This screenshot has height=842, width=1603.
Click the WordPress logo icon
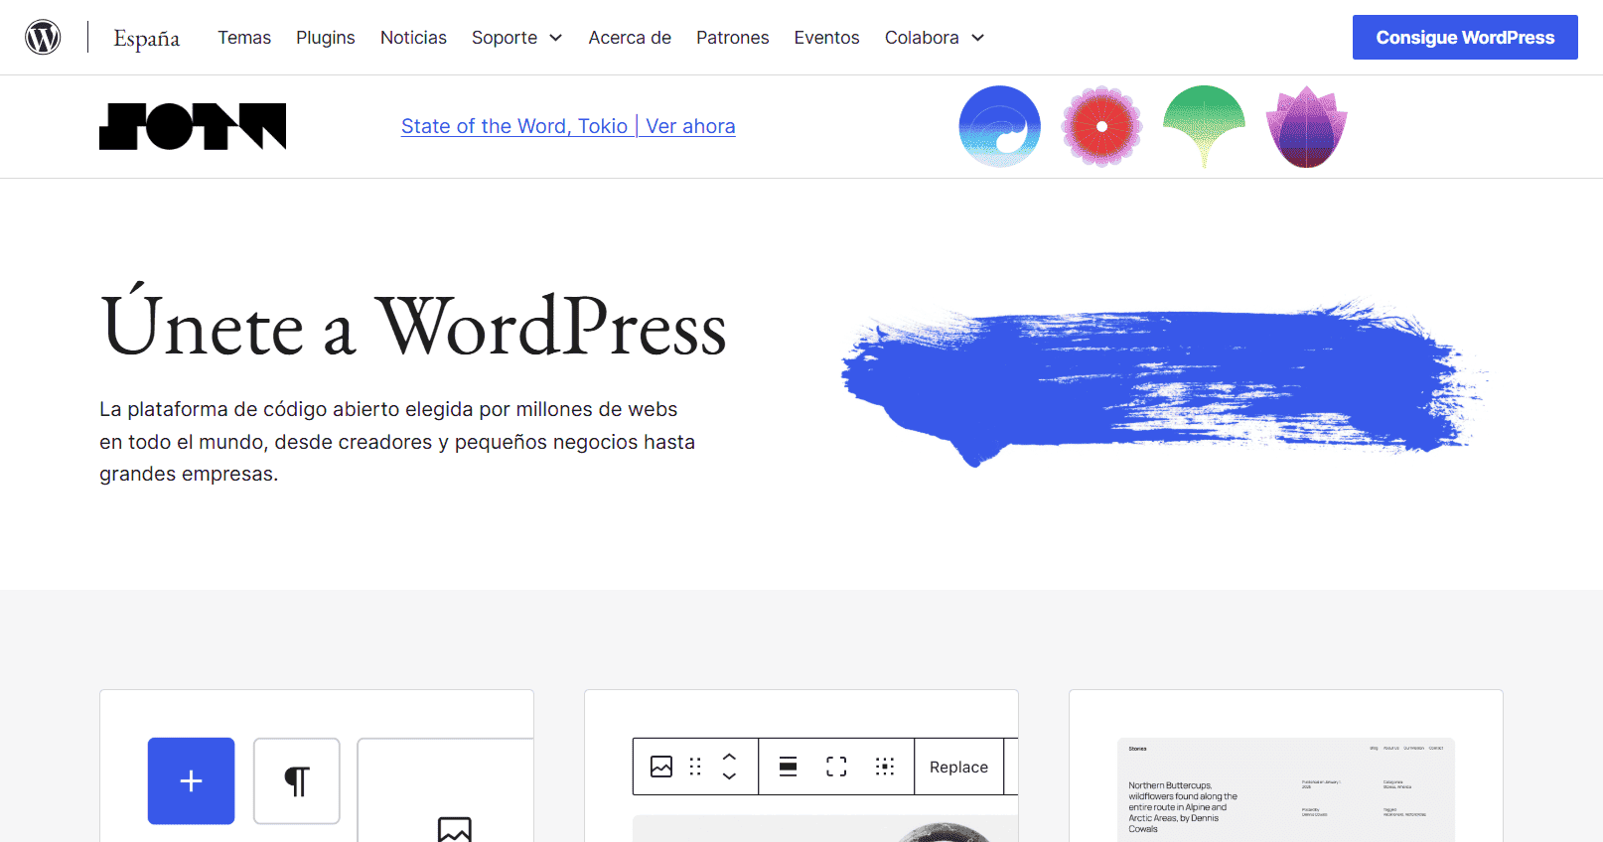[43, 37]
